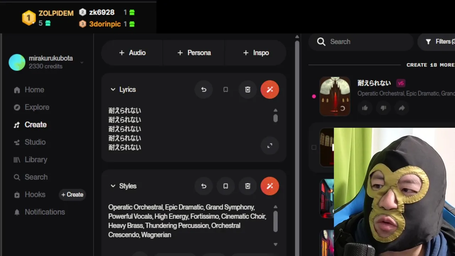The width and height of the screenshot is (455, 256).
Task: Save styles with the bookmark icon
Action: pyautogui.click(x=226, y=186)
